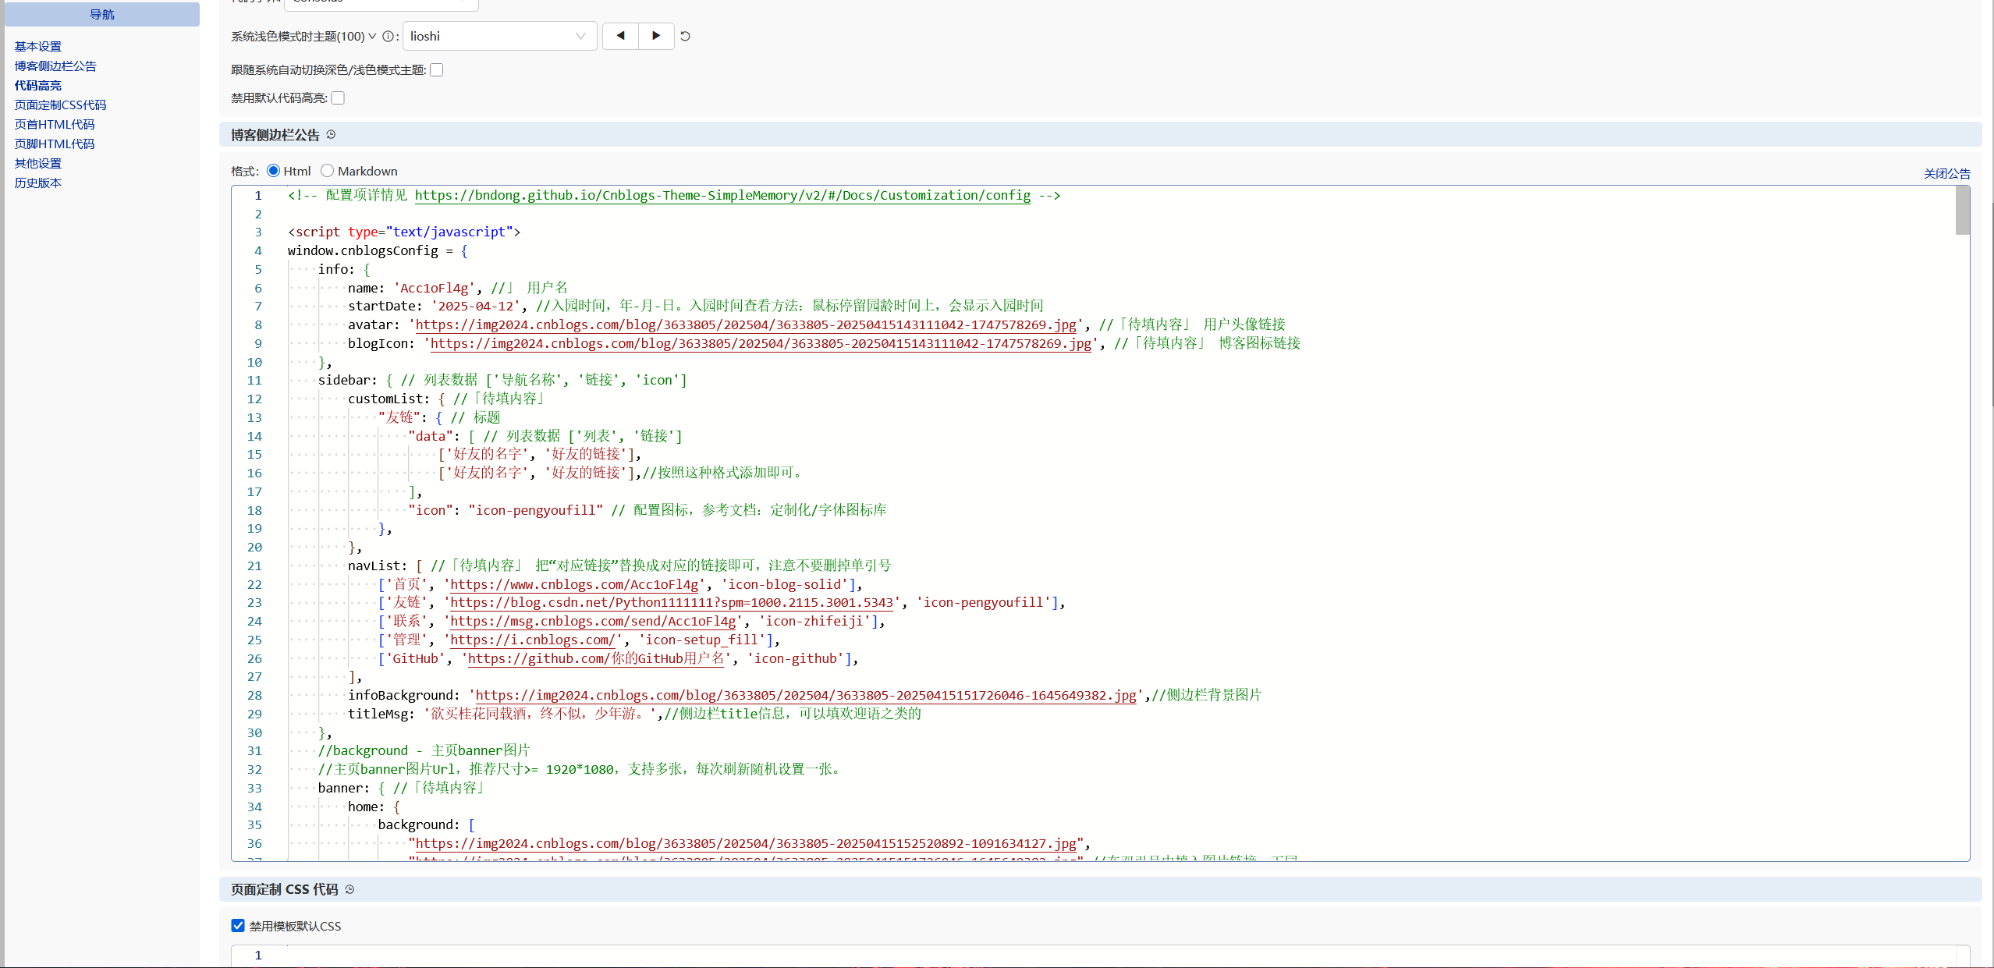
Task: Open history icon next to 页面定制 CSS 代码
Action: point(349,890)
